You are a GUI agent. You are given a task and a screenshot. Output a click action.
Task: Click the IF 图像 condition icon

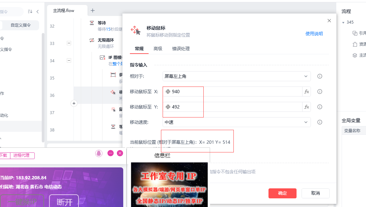pyautogui.click(x=103, y=58)
